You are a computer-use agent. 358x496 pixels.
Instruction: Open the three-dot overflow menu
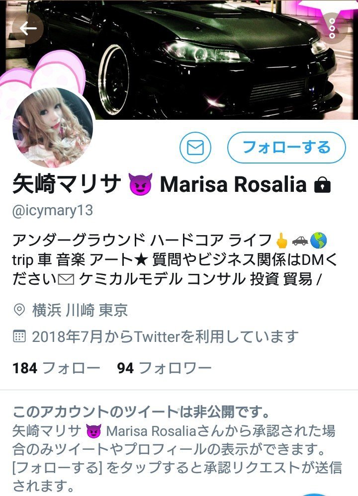tap(332, 28)
